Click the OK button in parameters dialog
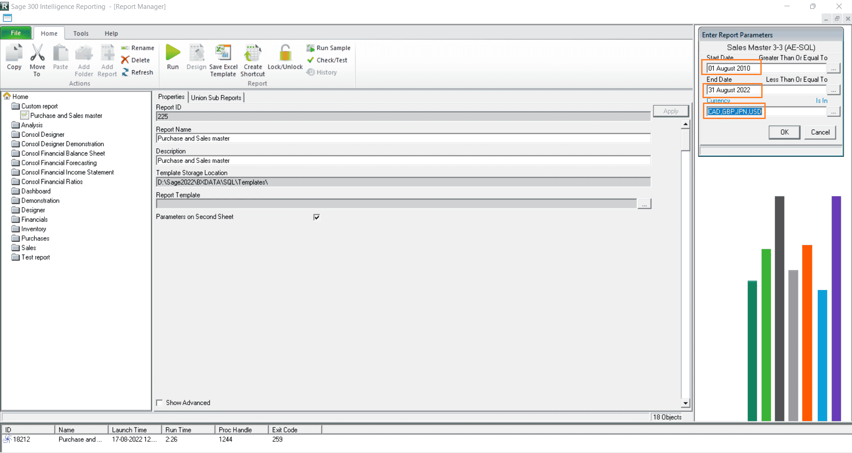The image size is (852, 453). pos(784,132)
